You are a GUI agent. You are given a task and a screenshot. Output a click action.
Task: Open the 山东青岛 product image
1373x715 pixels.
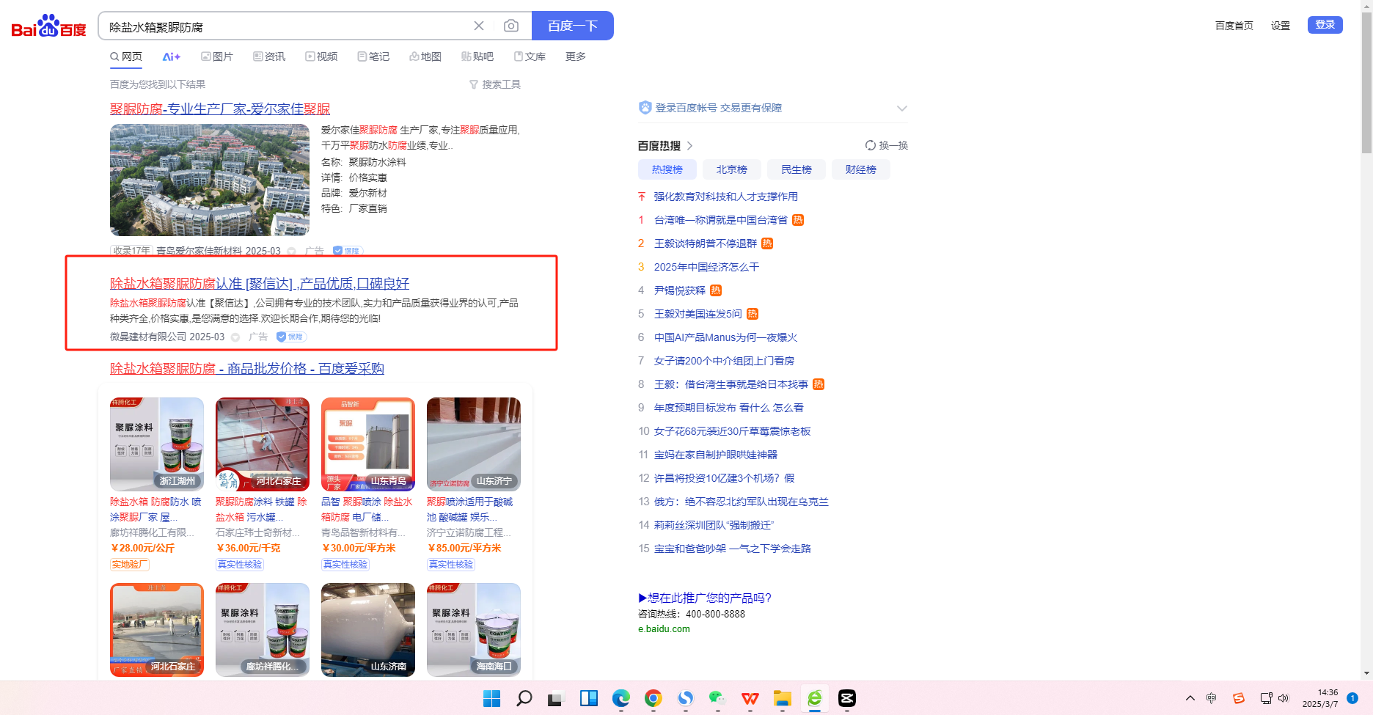(x=368, y=444)
